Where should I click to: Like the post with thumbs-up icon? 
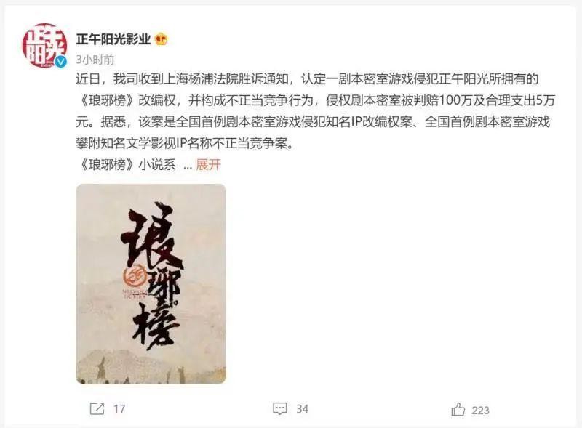[x=458, y=409]
